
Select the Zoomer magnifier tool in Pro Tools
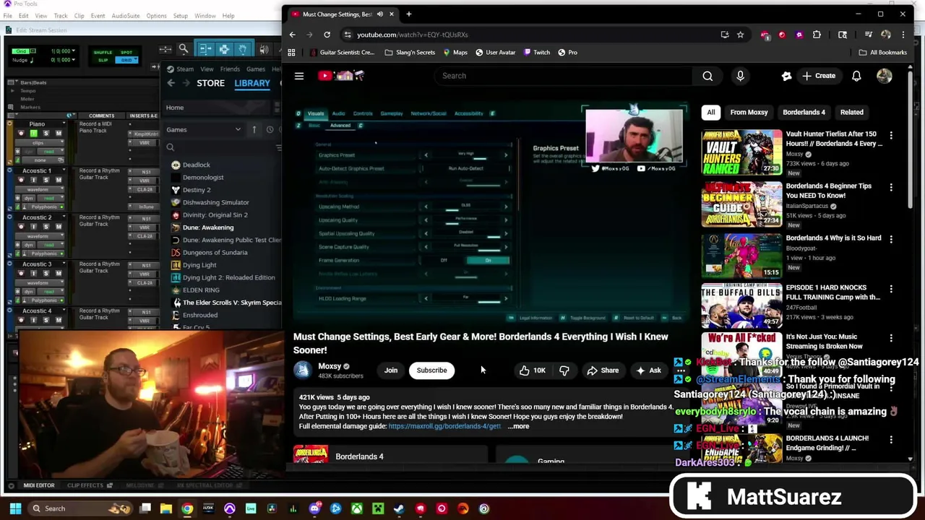(x=184, y=49)
